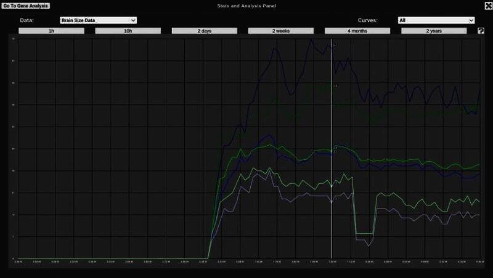Click the peak of the dark blue curve

(x=311, y=40)
